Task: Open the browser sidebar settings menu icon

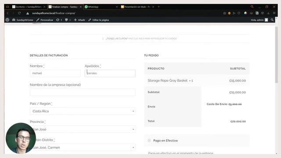Action: click(274, 13)
